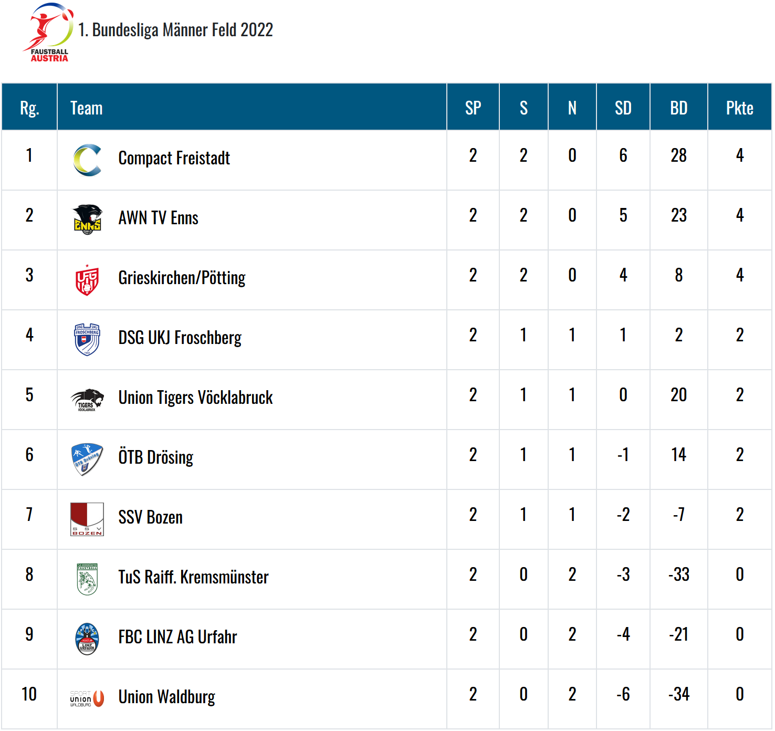Click the SSV Bozen logo
This screenshot has width=775, height=731.
click(87, 519)
